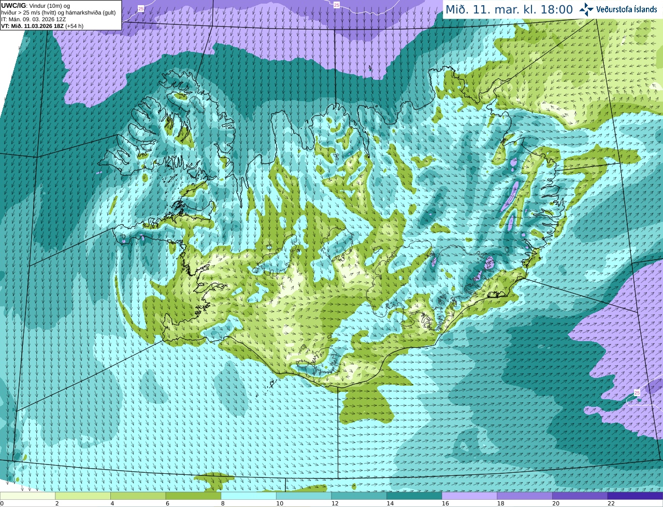Pick the 14–16 m/s dark teal swatch
663x507 pixels.
414,496
